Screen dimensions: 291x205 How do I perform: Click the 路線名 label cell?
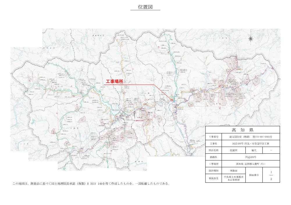(x=214, y=157)
